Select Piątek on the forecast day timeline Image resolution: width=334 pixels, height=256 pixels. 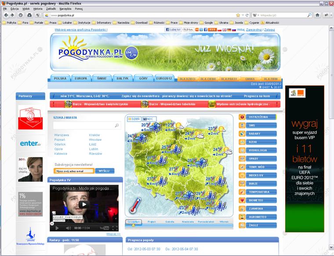point(152,222)
